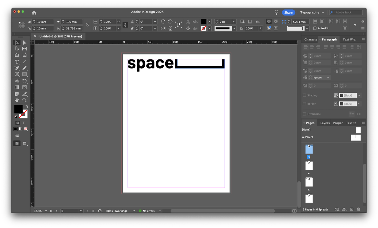Select the Note tool
The width and height of the screenshot is (378, 228).
16,94
